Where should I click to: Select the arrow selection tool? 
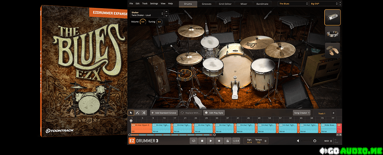pyautogui.click(x=131, y=113)
